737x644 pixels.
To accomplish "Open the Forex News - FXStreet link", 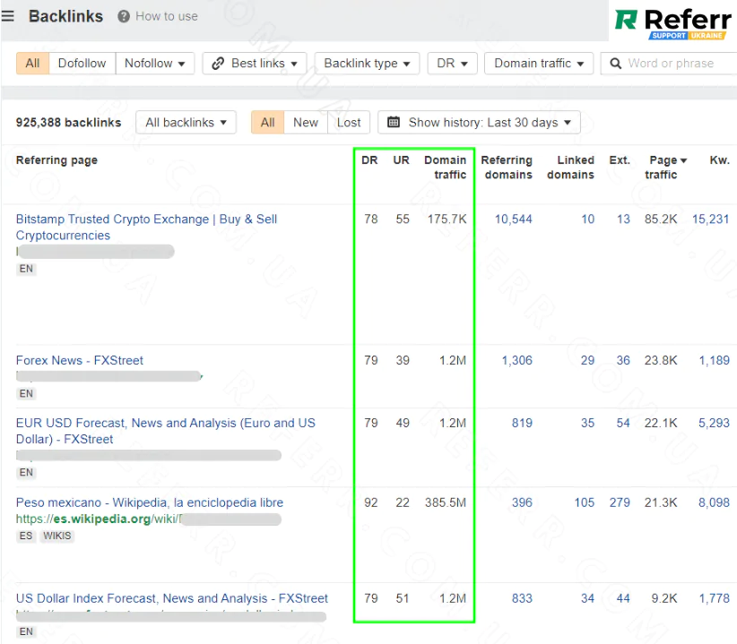I will tap(80, 360).
